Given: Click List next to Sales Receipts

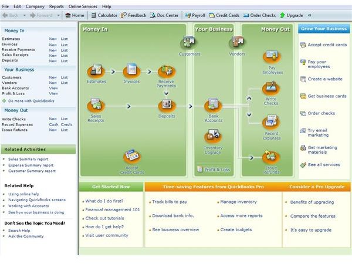Looking at the screenshot, I should coord(64,56).
